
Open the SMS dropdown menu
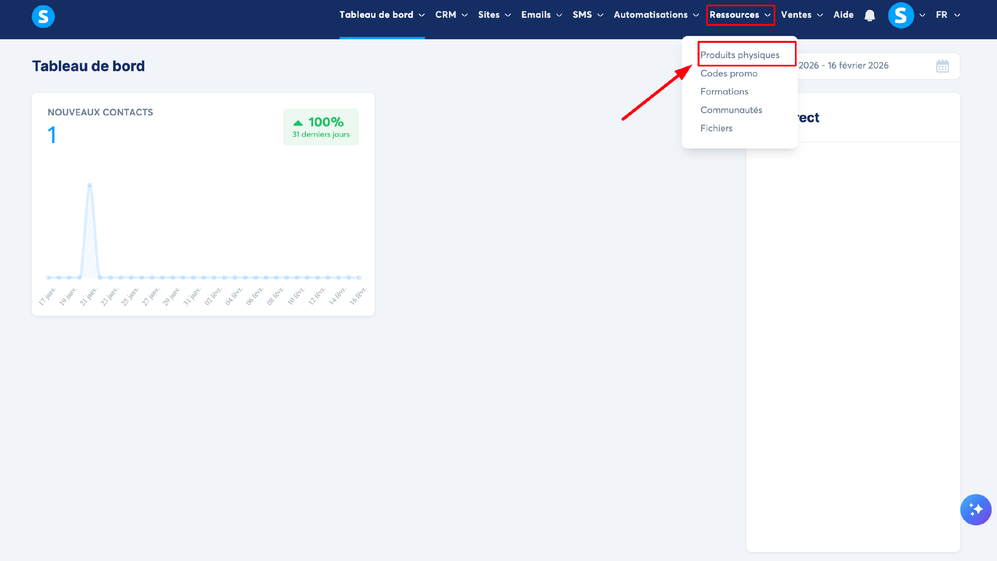pyautogui.click(x=588, y=15)
